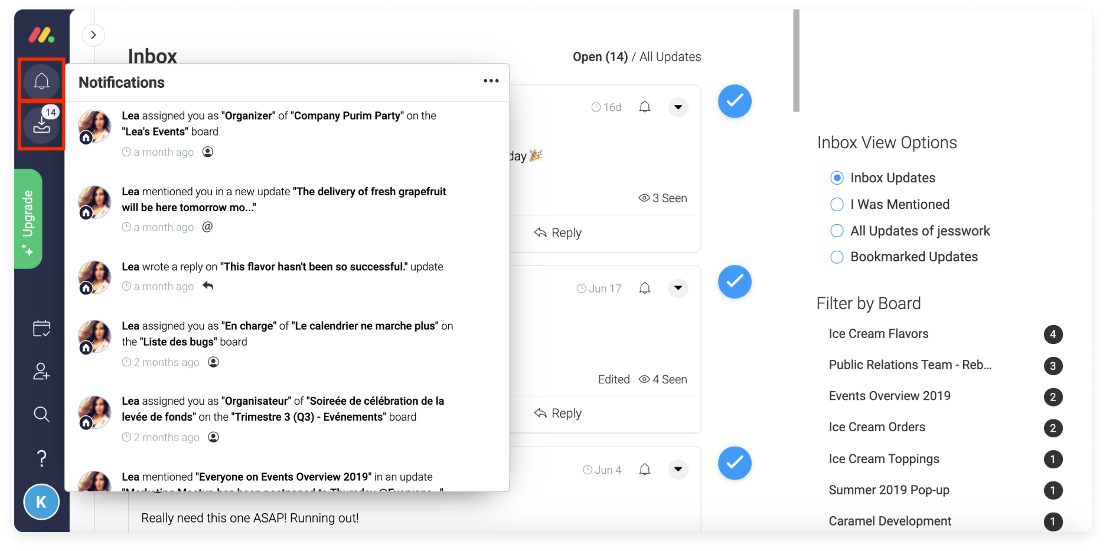
Task: Open Company Purim Party notification
Action: tap(287, 134)
